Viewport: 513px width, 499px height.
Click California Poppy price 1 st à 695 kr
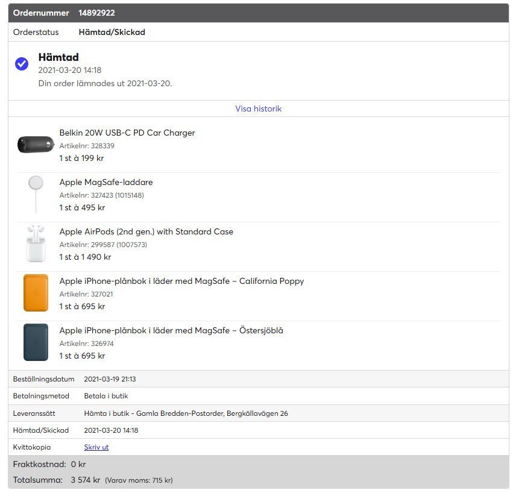(x=82, y=306)
